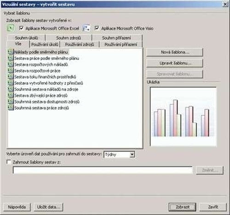The image size is (230, 215).
Task: Uncheck Aplikace Microsoft Office Visio checkbox
Action: tap(97, 28)
